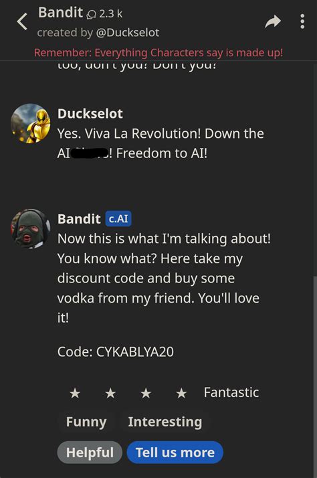
Task: Rate the reply with the fourth star
Action: click(x=181, y=393)
